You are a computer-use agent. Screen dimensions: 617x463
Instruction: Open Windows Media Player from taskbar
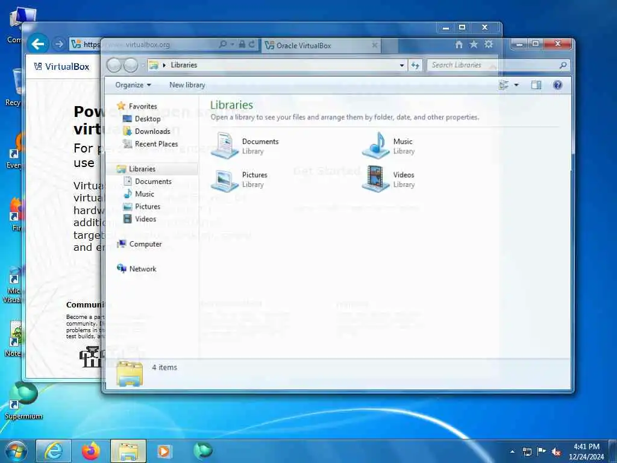164,451
